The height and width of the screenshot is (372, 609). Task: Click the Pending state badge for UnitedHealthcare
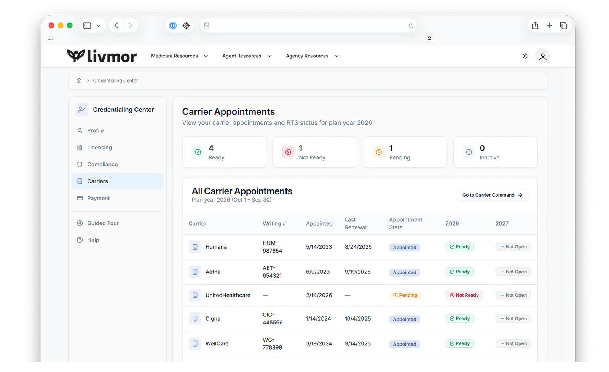tap(405, 295)
